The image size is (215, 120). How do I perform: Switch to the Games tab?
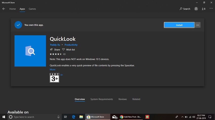pos(32,9)
